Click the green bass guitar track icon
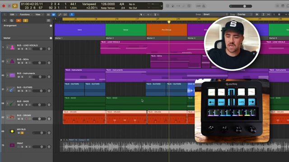The width and height of the screenshot is (289, 162). pos(12,103)
